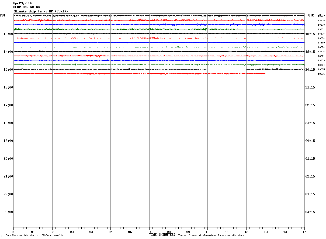The width and height of the screenshot is (326, 239).
Task: Select the 22:00 CDT hour label
Action: (8, 194)
